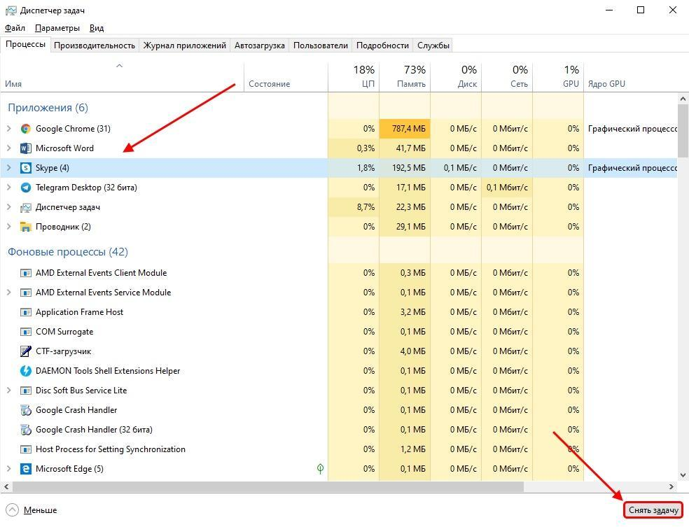Screen dimensions: 689x527
Task: Click the Skype process icon
Action: pos(26,168)
